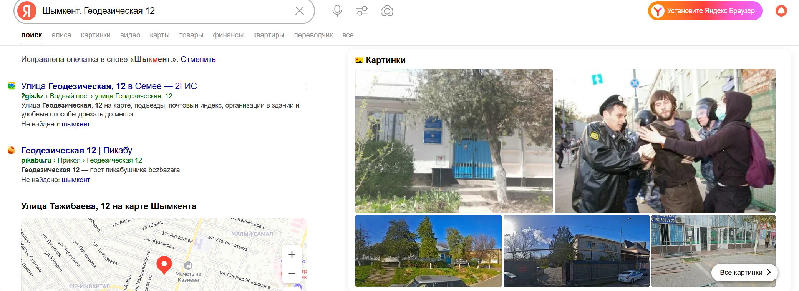Click the Kaziev mosque icon on the map
This screenshot has width=799, height=291.
point(188,266)
